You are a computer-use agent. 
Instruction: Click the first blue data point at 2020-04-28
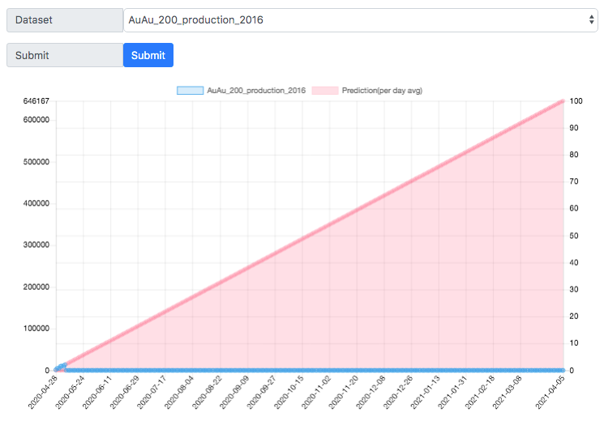tap(56, 369)
